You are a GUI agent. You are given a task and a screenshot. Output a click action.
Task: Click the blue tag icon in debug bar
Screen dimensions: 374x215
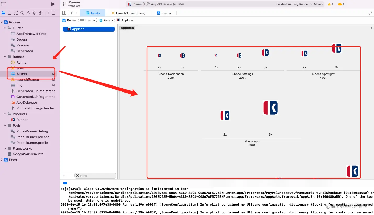coord(65,183)
